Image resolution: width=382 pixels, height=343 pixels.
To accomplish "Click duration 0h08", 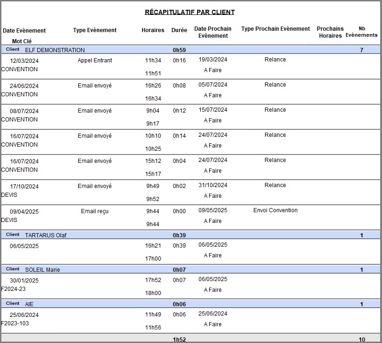I will coord(179,86).
